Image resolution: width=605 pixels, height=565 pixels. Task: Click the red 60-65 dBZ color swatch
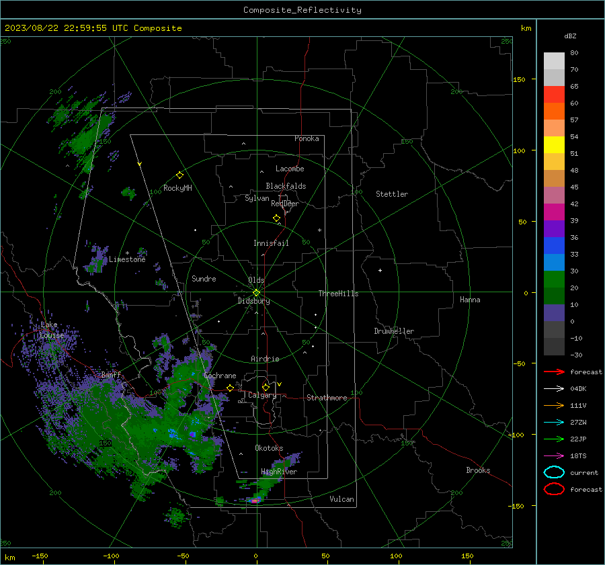[554, 95]
